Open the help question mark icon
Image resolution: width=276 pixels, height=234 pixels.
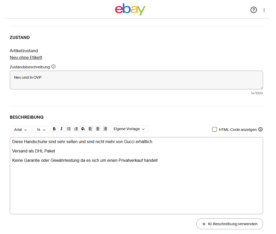254,10
